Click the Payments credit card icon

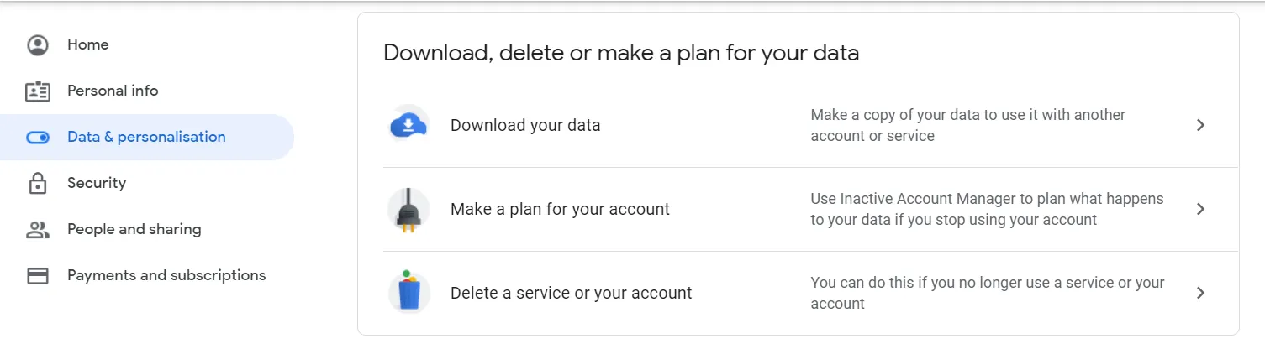[x=38, y=276]
